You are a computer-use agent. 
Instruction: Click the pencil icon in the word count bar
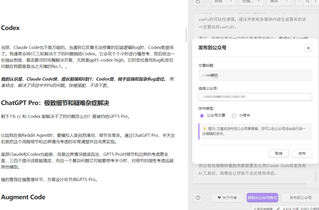pos(278,209)
